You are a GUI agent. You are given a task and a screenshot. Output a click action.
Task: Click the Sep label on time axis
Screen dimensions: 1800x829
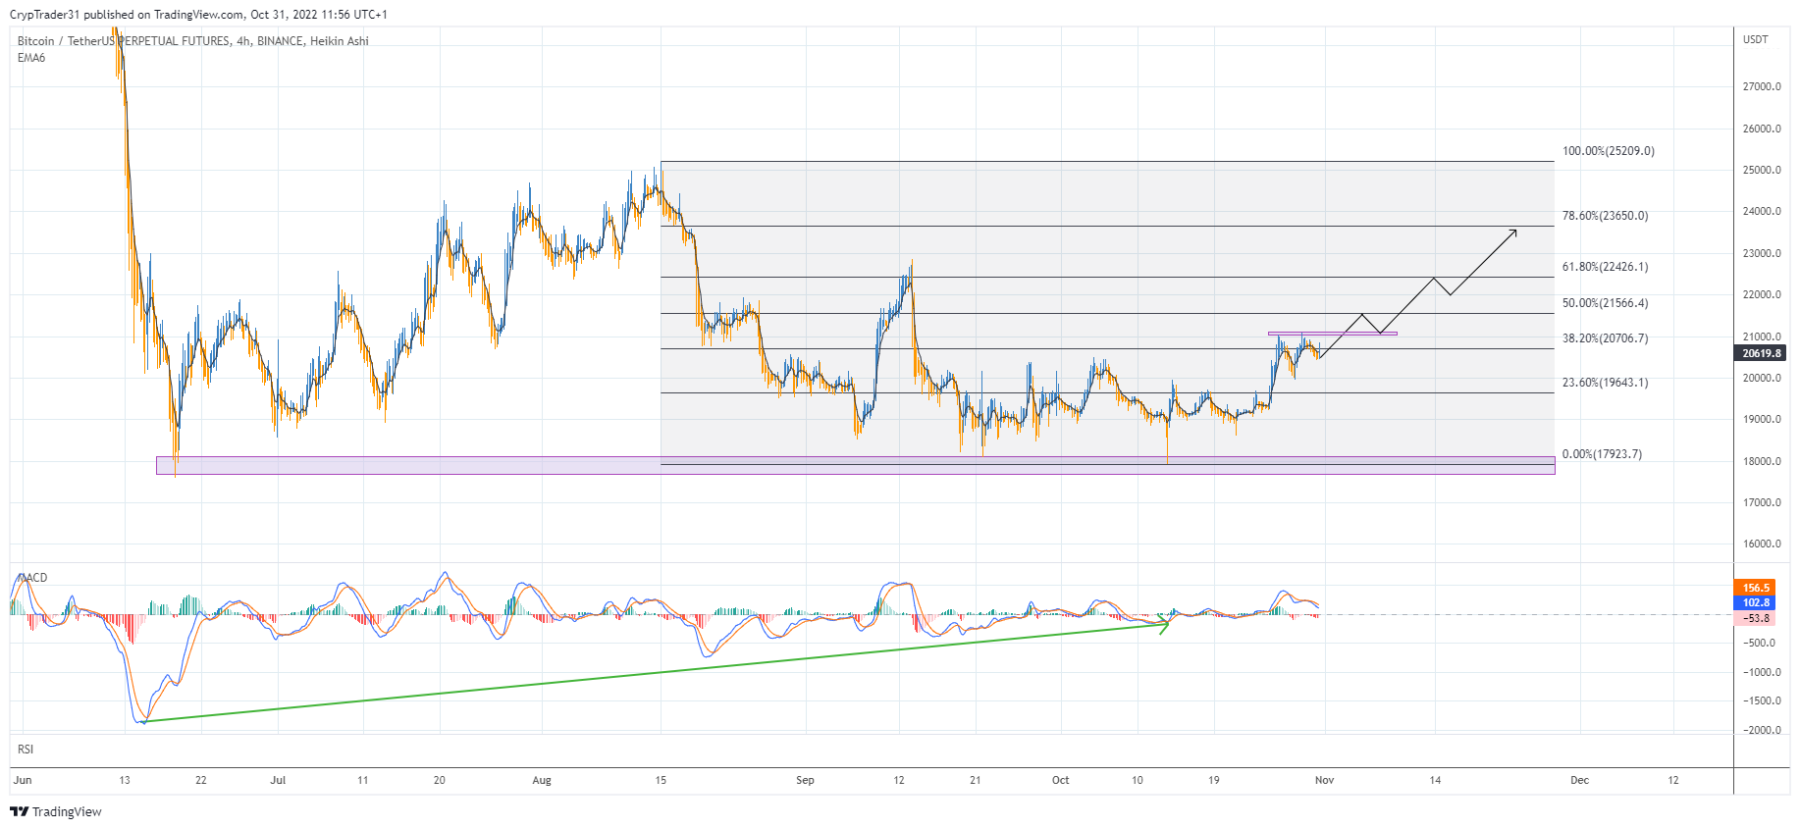click(805, 781)
